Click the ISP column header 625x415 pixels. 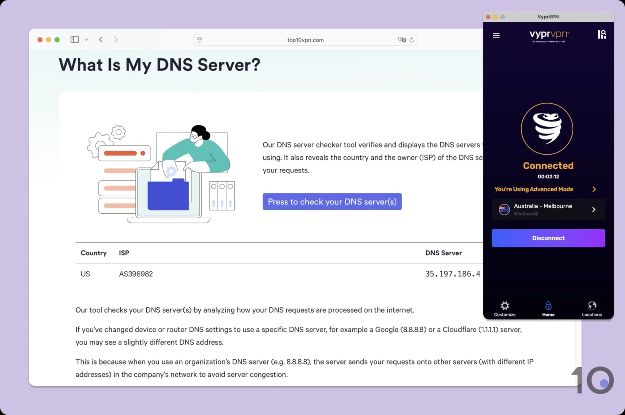pos(124,253)
